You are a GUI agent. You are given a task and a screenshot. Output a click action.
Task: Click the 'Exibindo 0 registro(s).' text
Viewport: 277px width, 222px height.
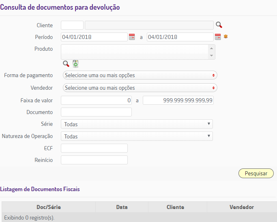point(29,218)
